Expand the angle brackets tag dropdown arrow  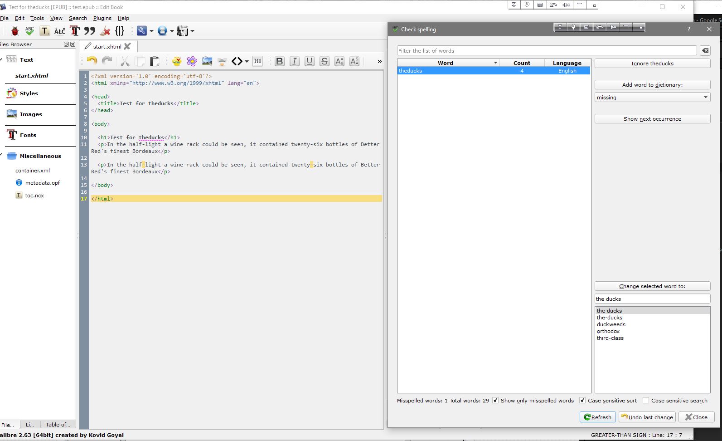point(247,61)
